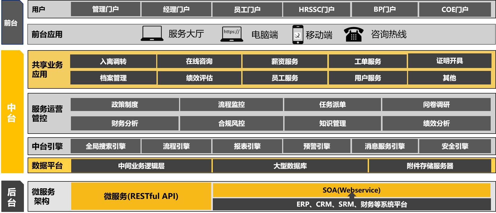Click the 用户 row label
The image size is (496, 213).
[39, 10]
